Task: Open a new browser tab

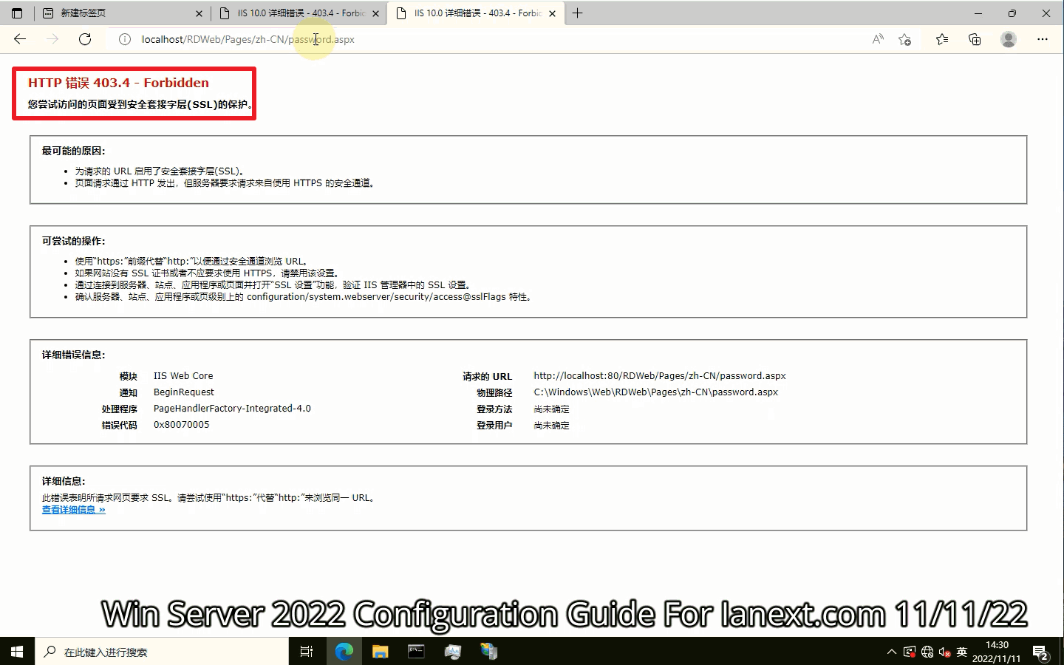Action: (x=578, y=13)
